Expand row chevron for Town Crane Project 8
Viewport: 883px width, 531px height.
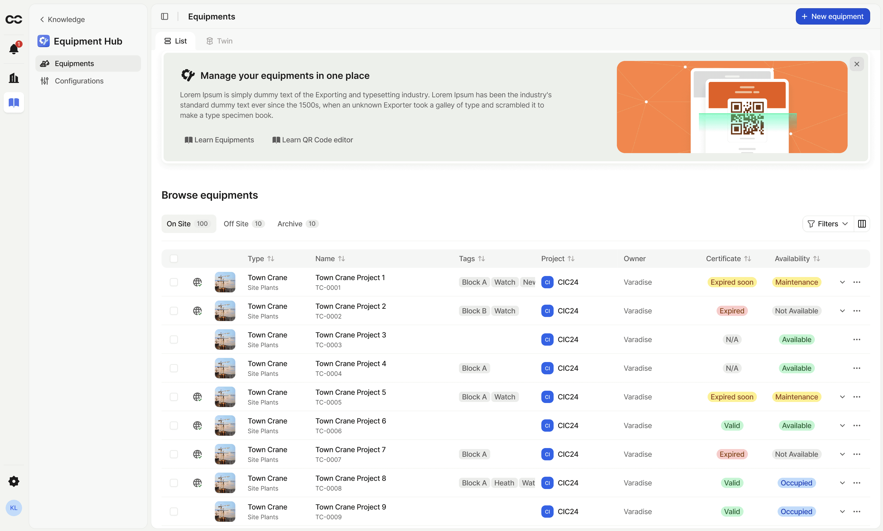tap(842, 483)
